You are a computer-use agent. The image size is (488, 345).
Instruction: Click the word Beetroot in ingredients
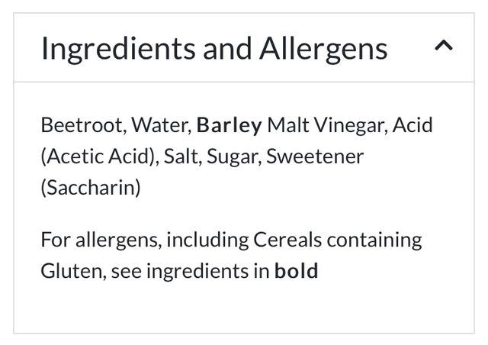coord(75,125)
